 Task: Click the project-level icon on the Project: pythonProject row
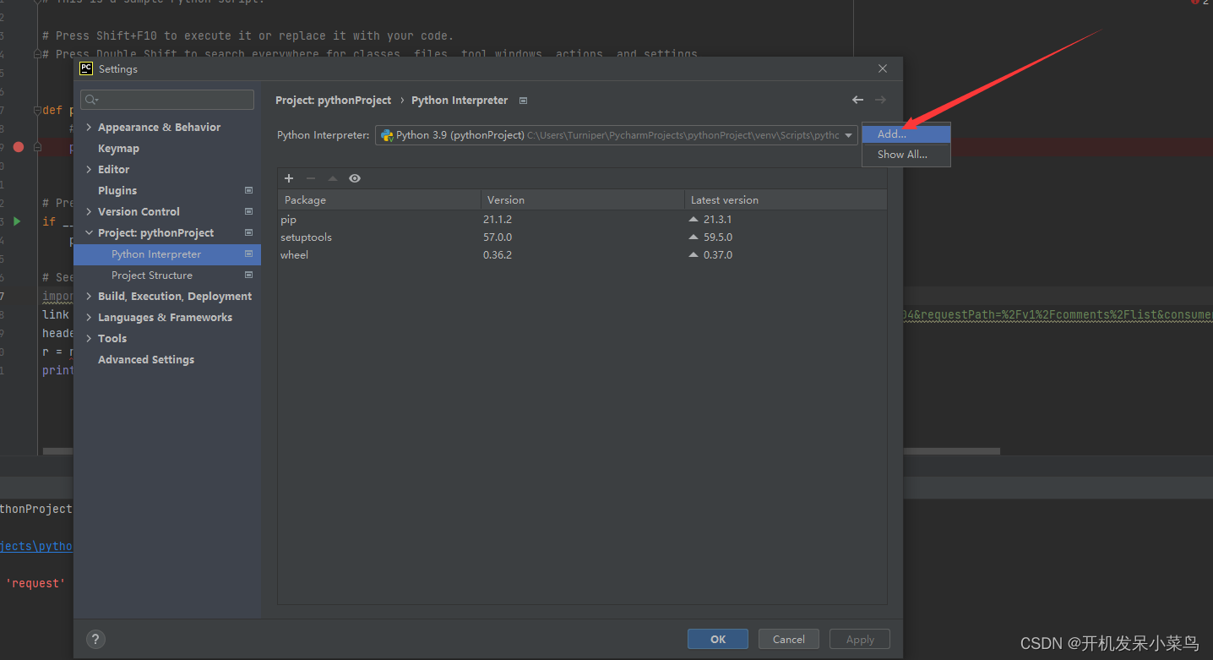pyautogui.click(x=248, y=232)
